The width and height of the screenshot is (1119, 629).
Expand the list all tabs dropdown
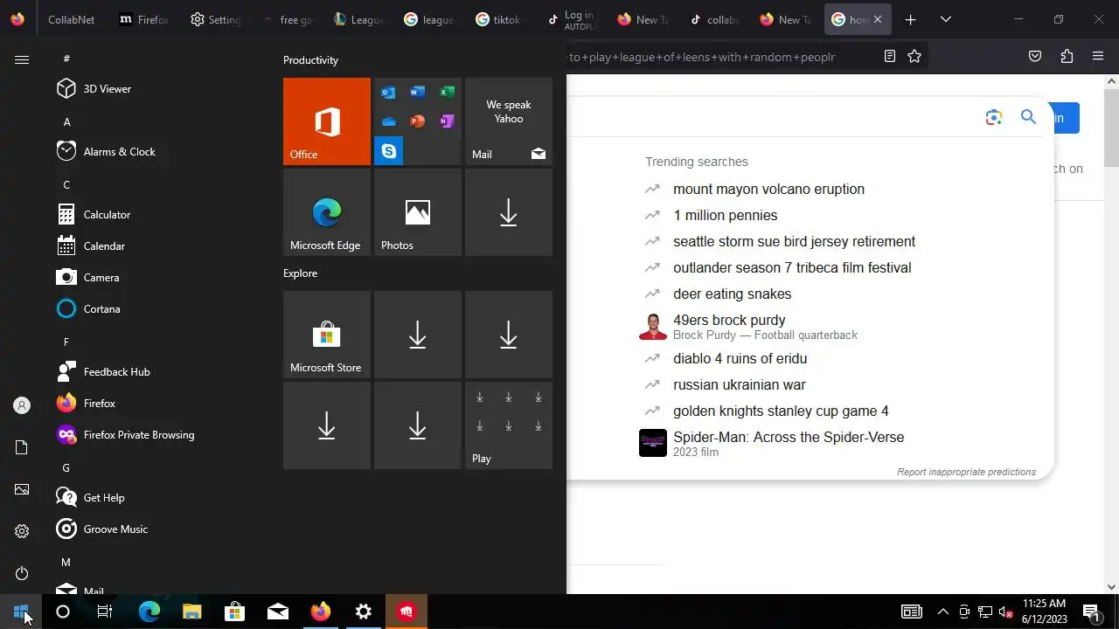[x=945, y=19]
